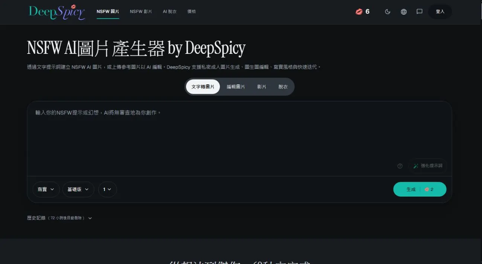482x264 pixels.
Task: Open the AI 脫衣 nav item
Action: point(169,12)
